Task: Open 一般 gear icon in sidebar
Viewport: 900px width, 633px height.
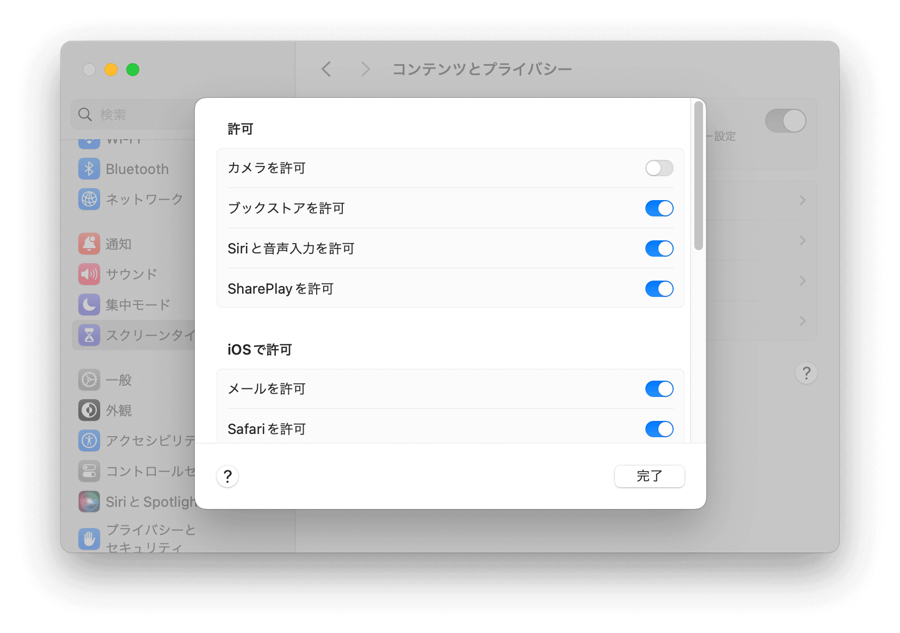Action: point(89,380)
